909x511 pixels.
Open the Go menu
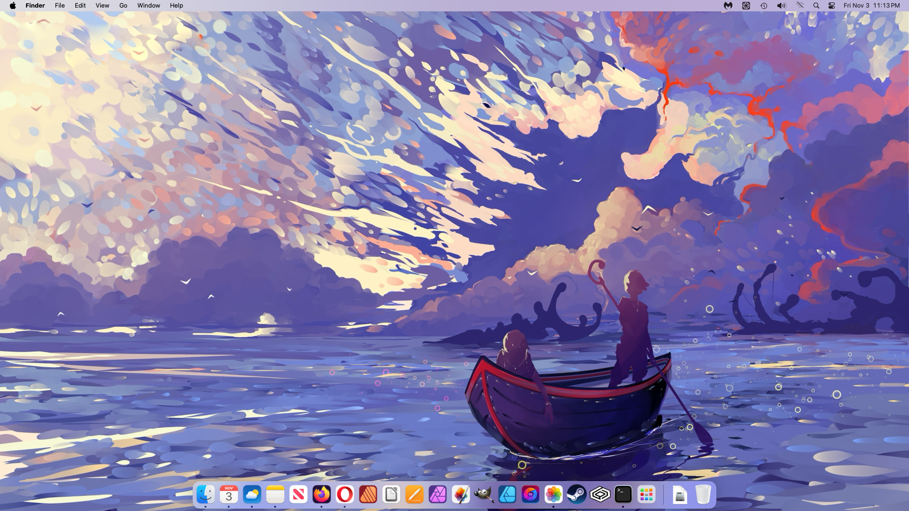(123, 6)
